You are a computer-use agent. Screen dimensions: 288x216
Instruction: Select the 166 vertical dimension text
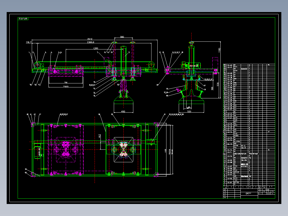(212, 88)
